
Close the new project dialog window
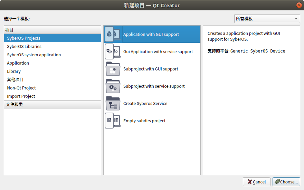coord(298,5)
